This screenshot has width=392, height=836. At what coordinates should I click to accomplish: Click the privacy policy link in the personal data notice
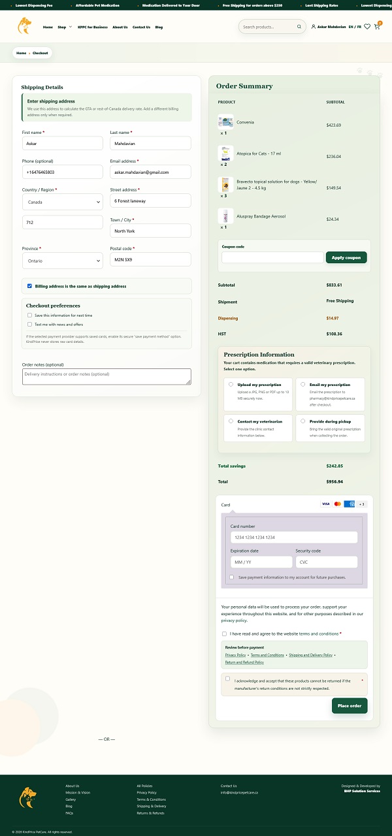coord(234,620)
